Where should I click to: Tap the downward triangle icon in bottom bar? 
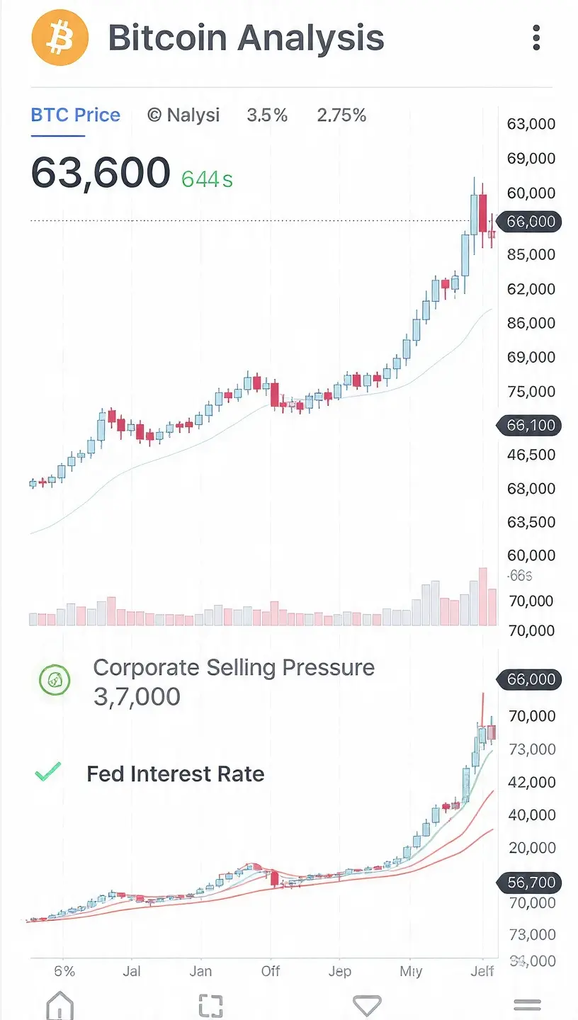point(367,1005)
